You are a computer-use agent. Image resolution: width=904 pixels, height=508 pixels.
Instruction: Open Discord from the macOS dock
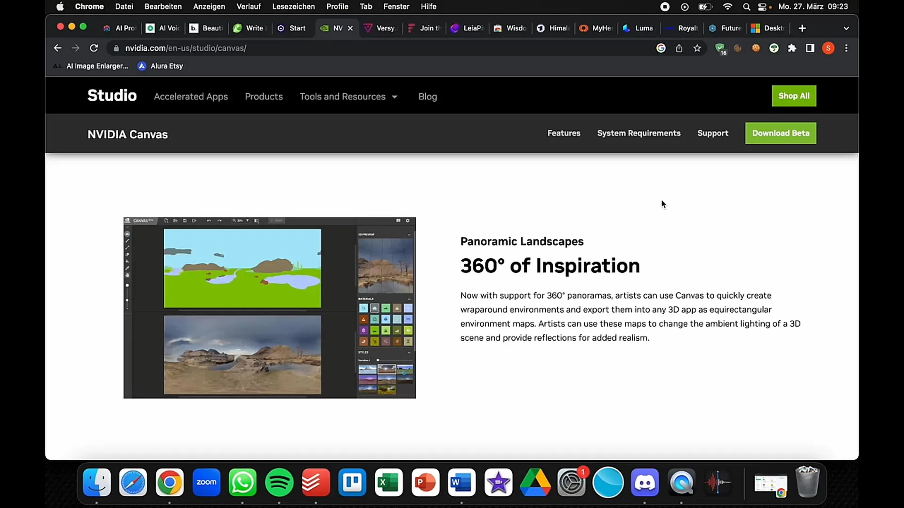[645, 482]
